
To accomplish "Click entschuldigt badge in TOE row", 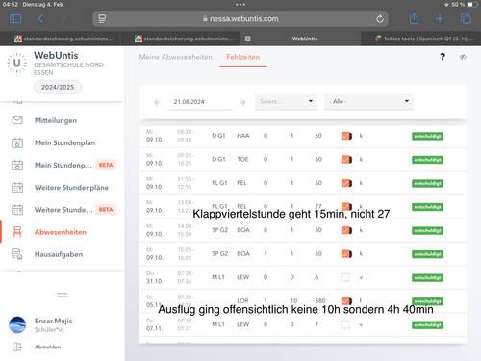I will (x=427, y=160).
